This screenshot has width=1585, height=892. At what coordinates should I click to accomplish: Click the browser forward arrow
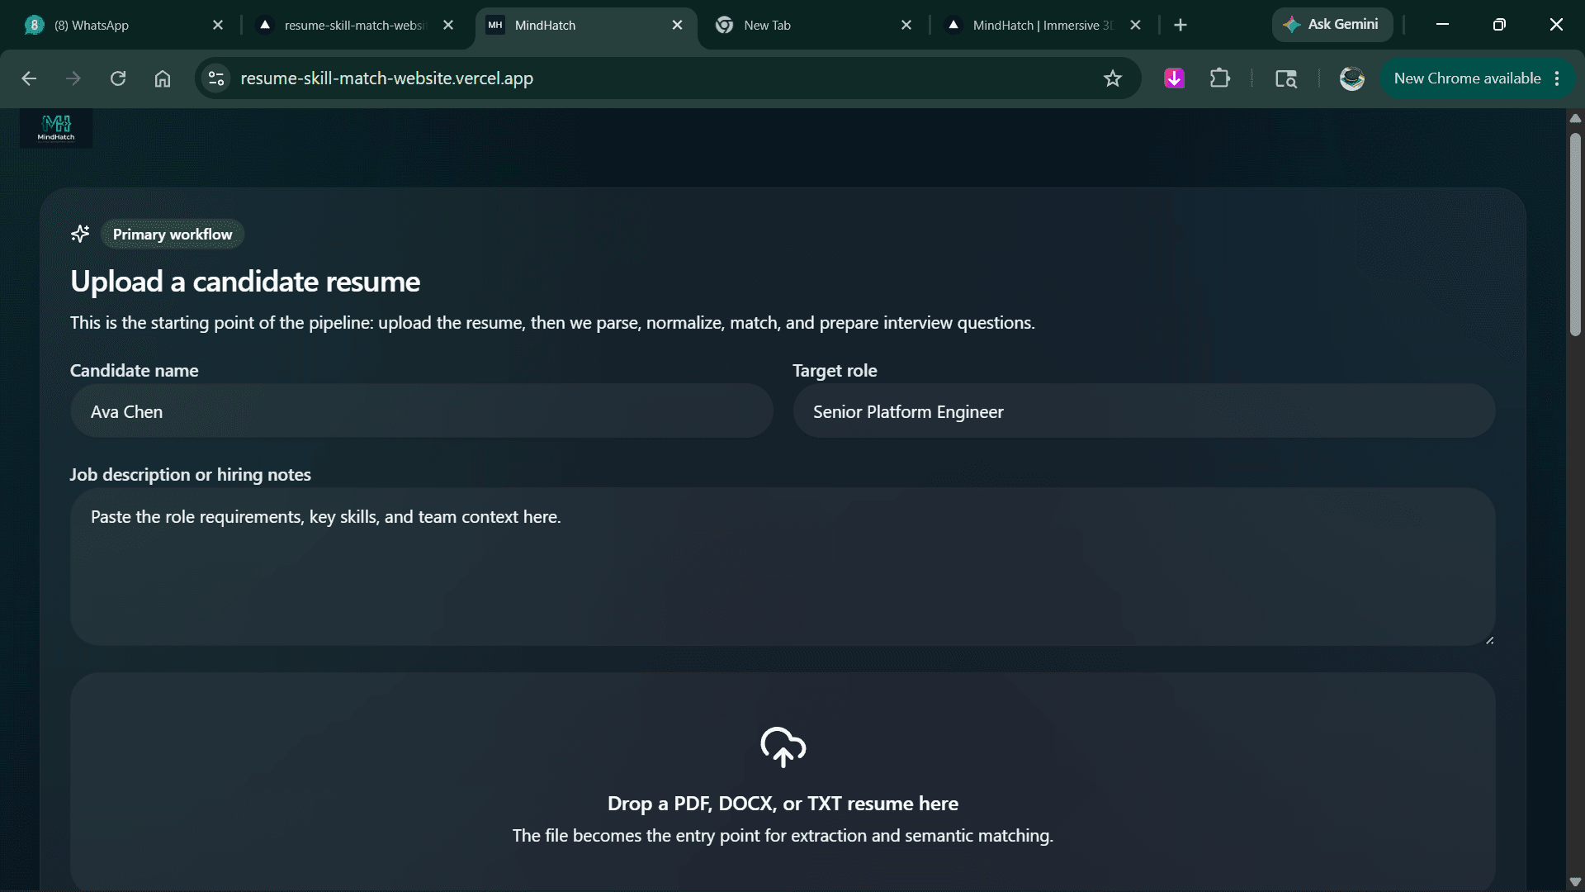pos(73,78)
